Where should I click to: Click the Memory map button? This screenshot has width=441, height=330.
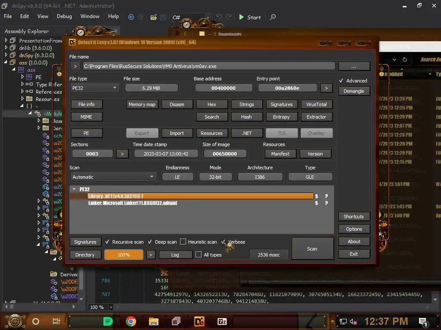pyautogui.click(x=142, y=104)
